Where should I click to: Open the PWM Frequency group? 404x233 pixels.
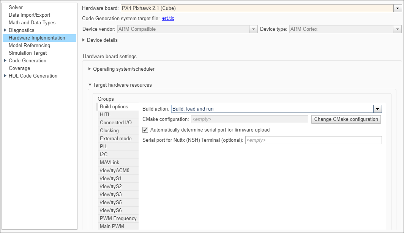tap(118, 218)
